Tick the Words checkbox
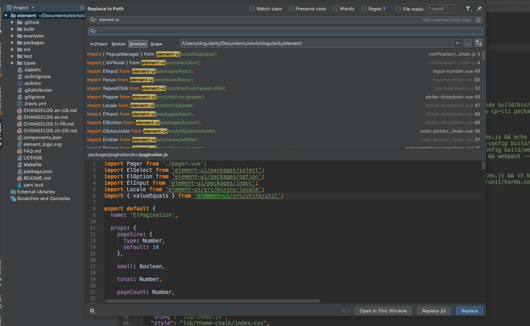Image resolution: width=530 pixels, height=326 pixels. 335,9
